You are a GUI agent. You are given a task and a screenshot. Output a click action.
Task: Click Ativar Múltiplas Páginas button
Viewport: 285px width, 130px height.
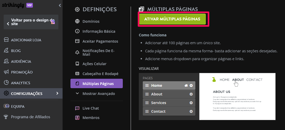172,19
